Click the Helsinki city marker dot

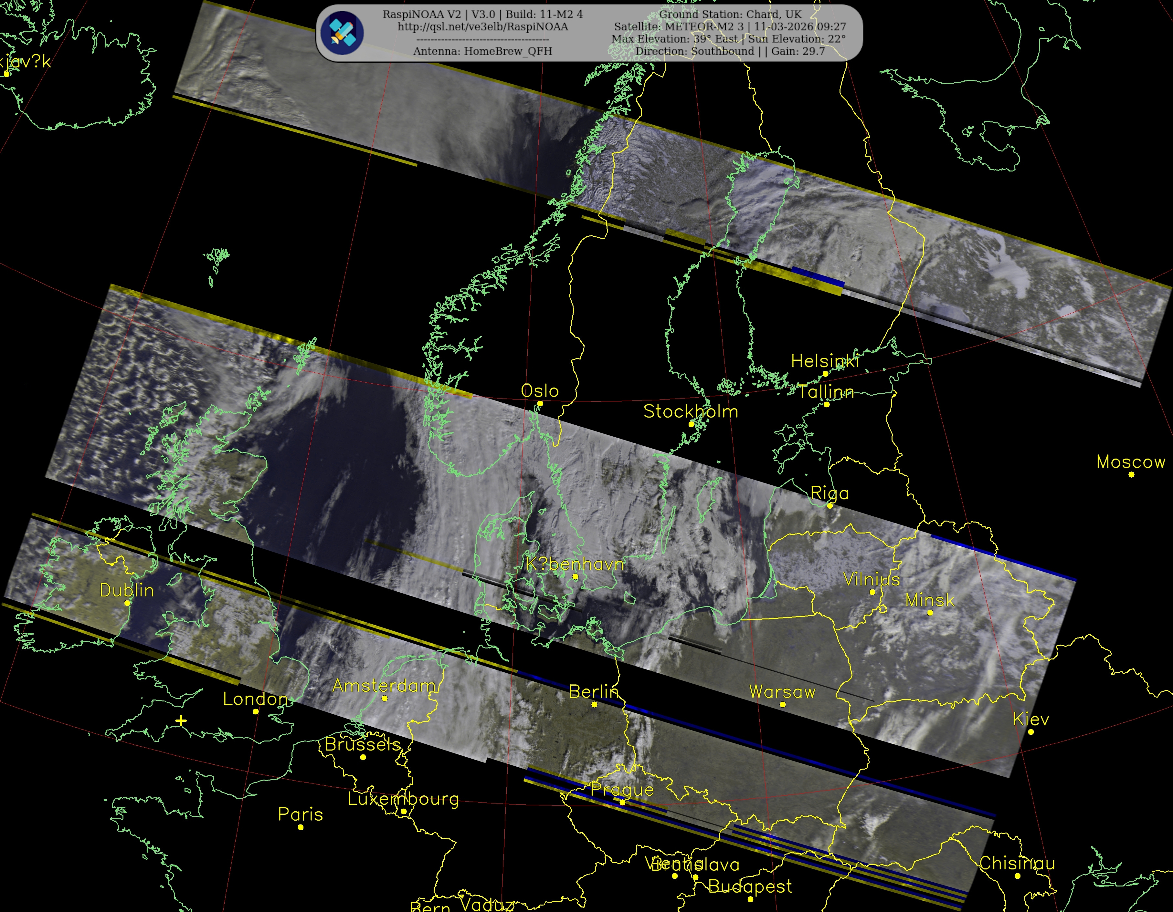coord(826,374)
